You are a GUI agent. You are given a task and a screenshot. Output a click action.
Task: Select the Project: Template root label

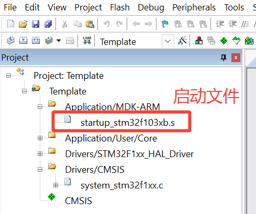[x=69, y=76]
